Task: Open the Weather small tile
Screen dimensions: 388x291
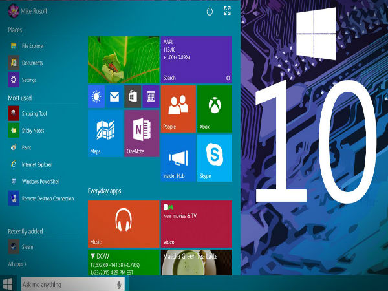Action: point(96,97)
